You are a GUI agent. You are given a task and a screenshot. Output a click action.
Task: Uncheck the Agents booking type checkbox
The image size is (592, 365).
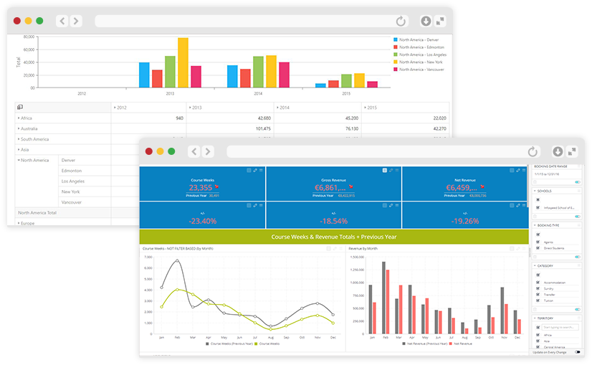click(538, 241)
